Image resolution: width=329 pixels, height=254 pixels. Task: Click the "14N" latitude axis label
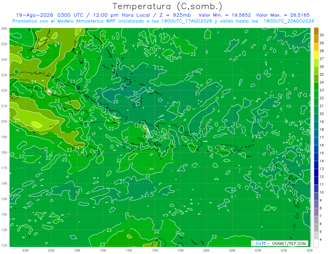(x=4, y=214)
